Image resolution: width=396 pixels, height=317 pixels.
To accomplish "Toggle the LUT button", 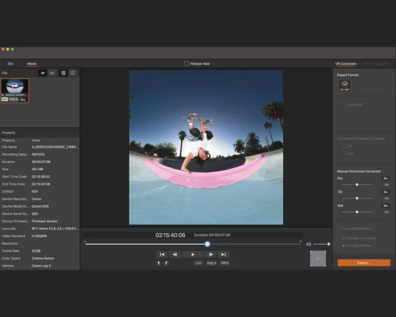I will point(199,263).
